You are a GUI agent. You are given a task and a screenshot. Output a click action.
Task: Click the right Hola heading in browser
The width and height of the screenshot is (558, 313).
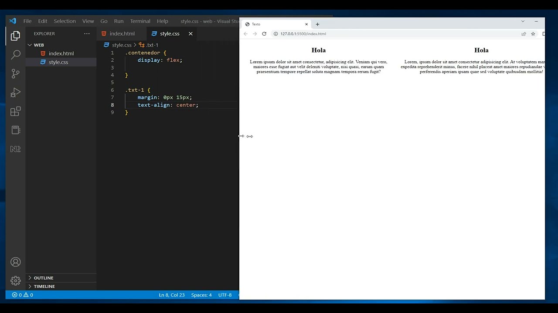481,50
